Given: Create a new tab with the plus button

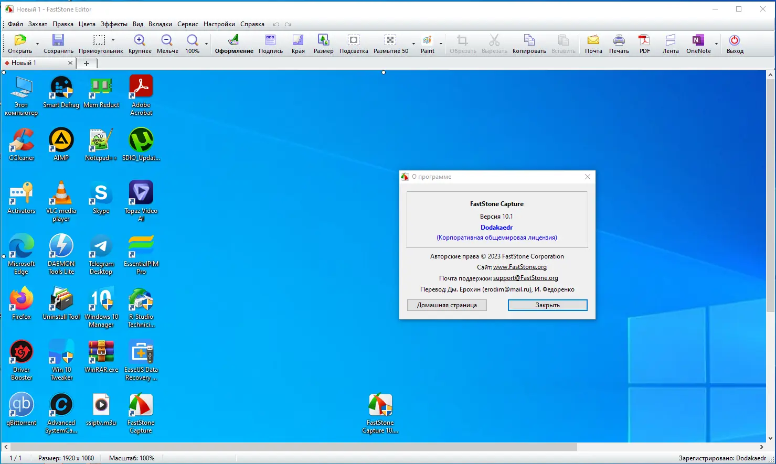Looking at the screenshot, I should click(x=87, y=62).
